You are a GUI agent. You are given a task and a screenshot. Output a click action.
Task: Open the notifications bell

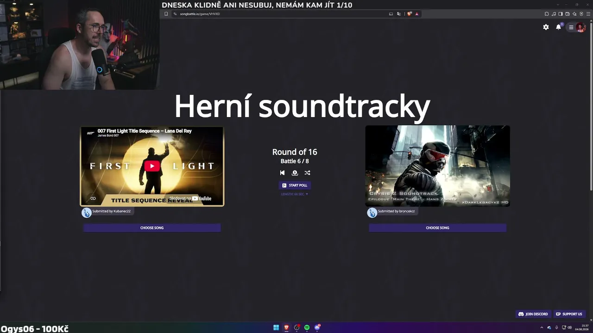click(558, 27)
